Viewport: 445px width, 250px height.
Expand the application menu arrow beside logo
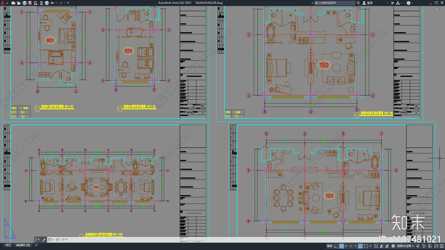click(7, 3)
